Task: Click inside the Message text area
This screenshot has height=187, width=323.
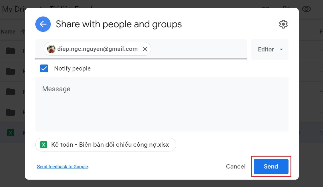Action: point(162,105)
